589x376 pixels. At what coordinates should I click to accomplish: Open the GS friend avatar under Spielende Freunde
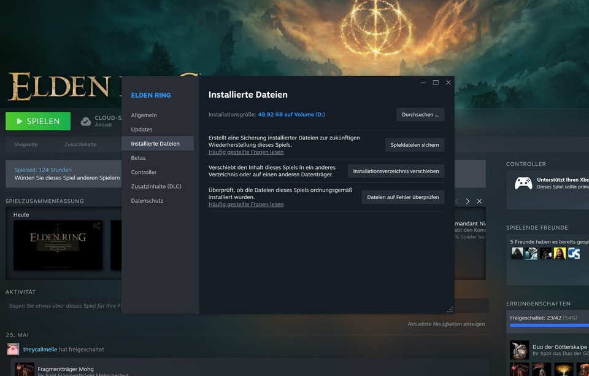point(574,253)
